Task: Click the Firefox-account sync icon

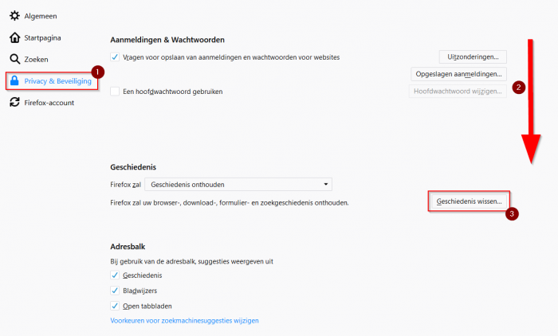Action: 14,103
